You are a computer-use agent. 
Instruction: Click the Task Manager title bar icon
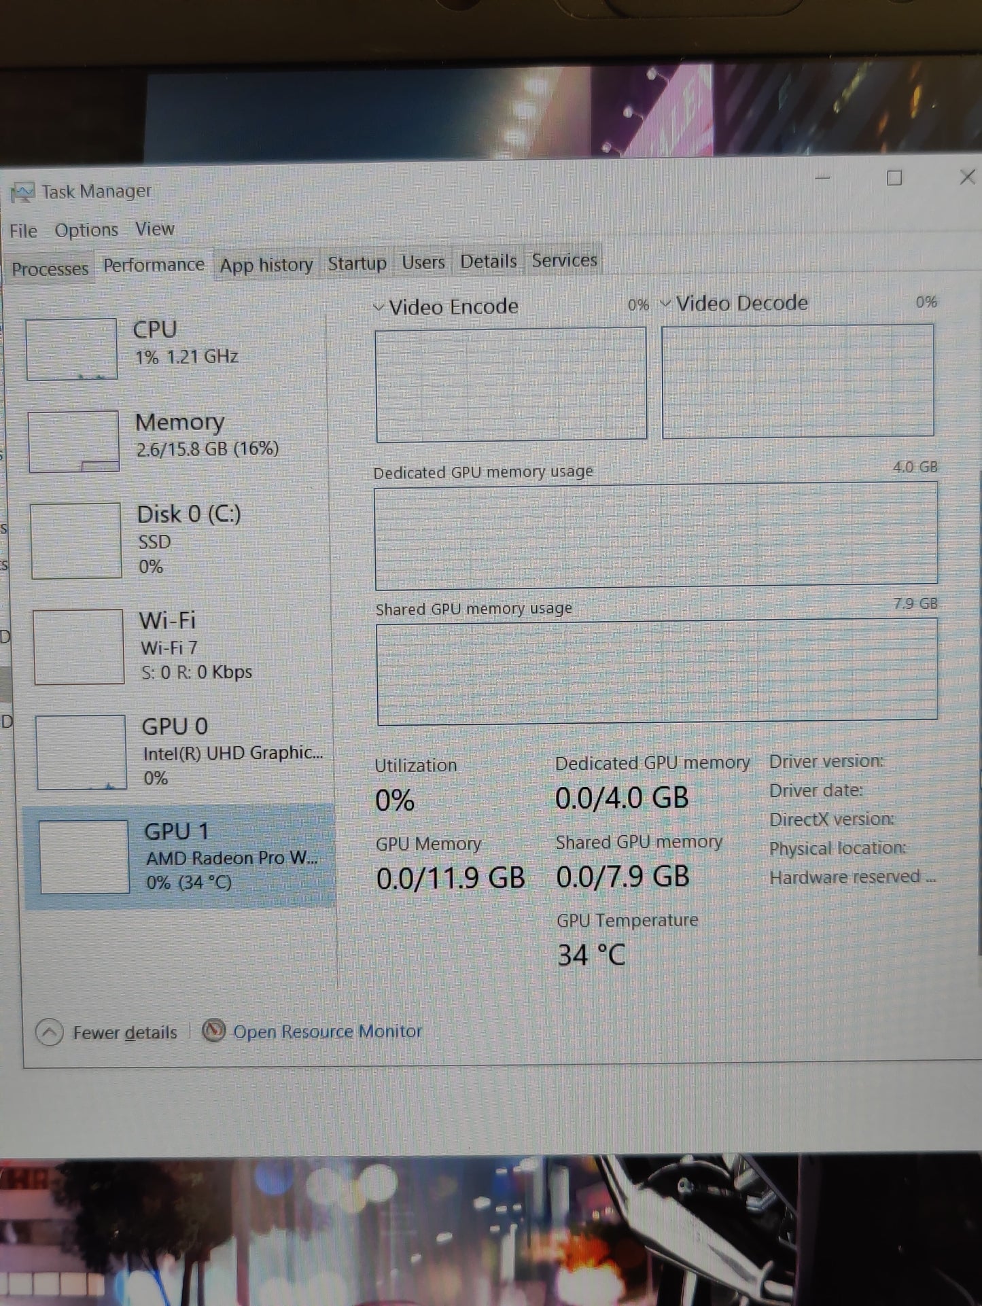pos(22,194)
